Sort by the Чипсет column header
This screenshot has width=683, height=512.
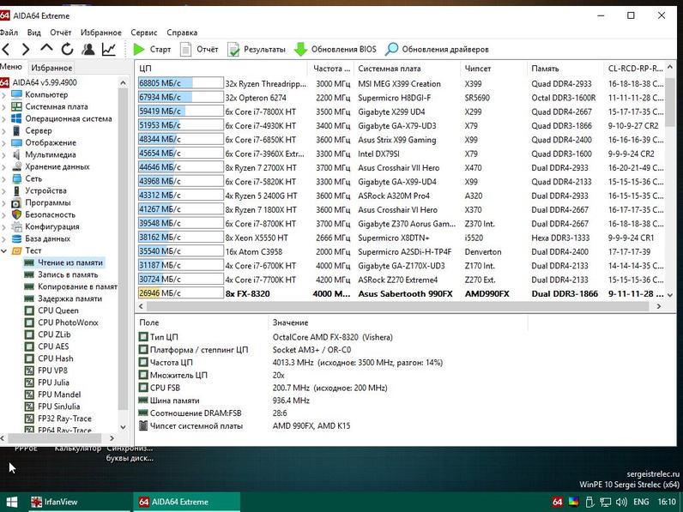point(493,69)
